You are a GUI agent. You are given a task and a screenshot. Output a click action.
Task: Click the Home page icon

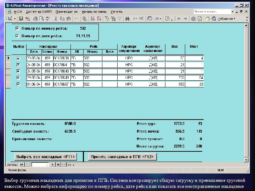coord(208,19)
